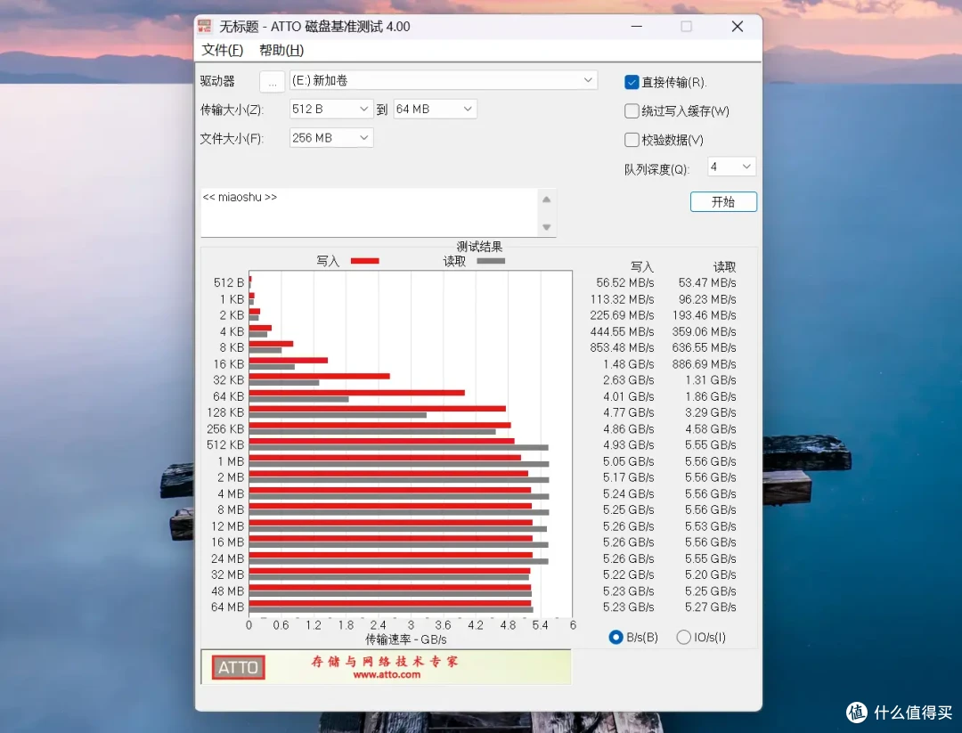Viewport: 962px width, 733px height.
Task: Select the IO/s(I) radio button
Action: pos(683,638)
